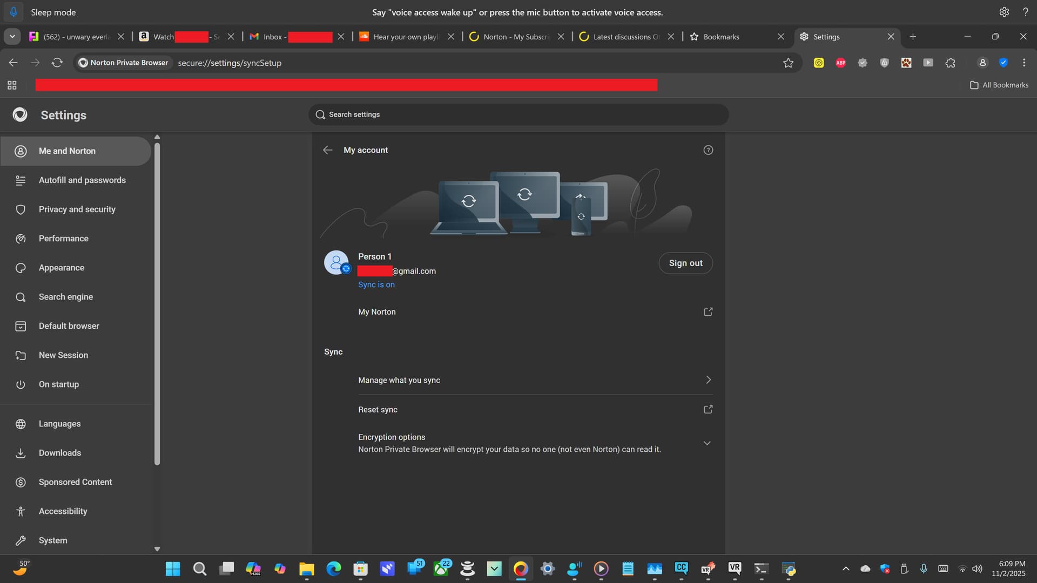Select Autofill and passwords in sidebar
The height and width of the screenshot is (583, 1037).
point(82,180)
